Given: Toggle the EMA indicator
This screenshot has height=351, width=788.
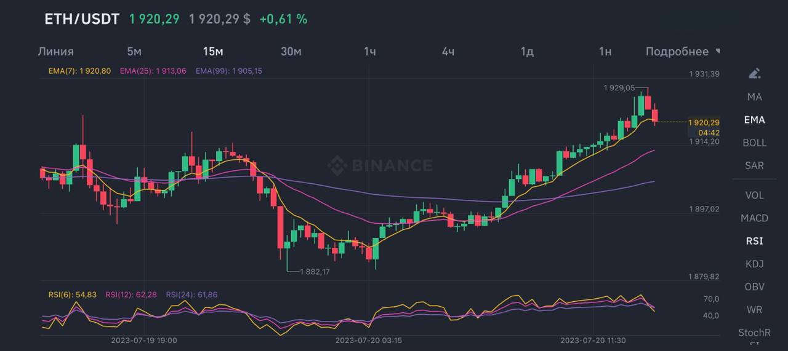Looking at the screenshot, I should [754, 120].
